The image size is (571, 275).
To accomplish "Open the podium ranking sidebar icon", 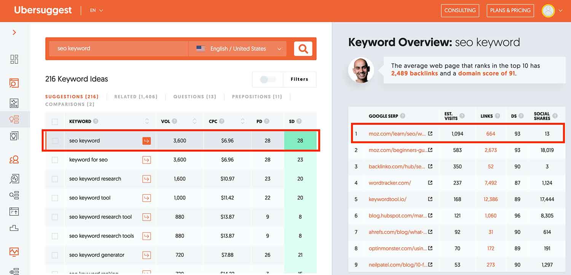I will [x=14, y=228].
